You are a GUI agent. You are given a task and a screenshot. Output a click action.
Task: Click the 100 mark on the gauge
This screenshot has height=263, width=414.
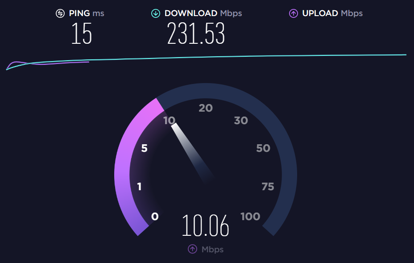click(x=250, y=217)
